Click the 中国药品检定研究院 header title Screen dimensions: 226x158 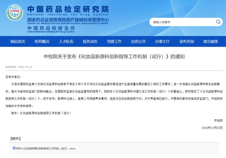[x=68, y=9]
